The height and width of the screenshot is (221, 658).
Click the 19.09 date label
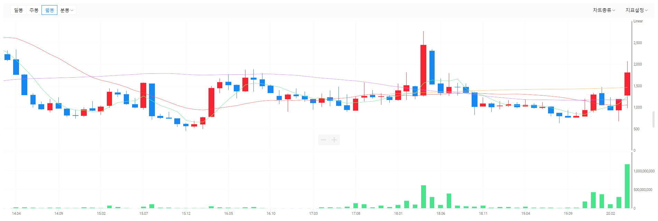[x=568, y=214]
